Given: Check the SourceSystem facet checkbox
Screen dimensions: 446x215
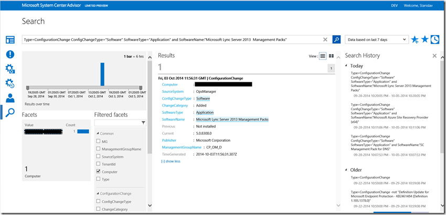Looking at the screenshot, I should [x=99, y=156].
